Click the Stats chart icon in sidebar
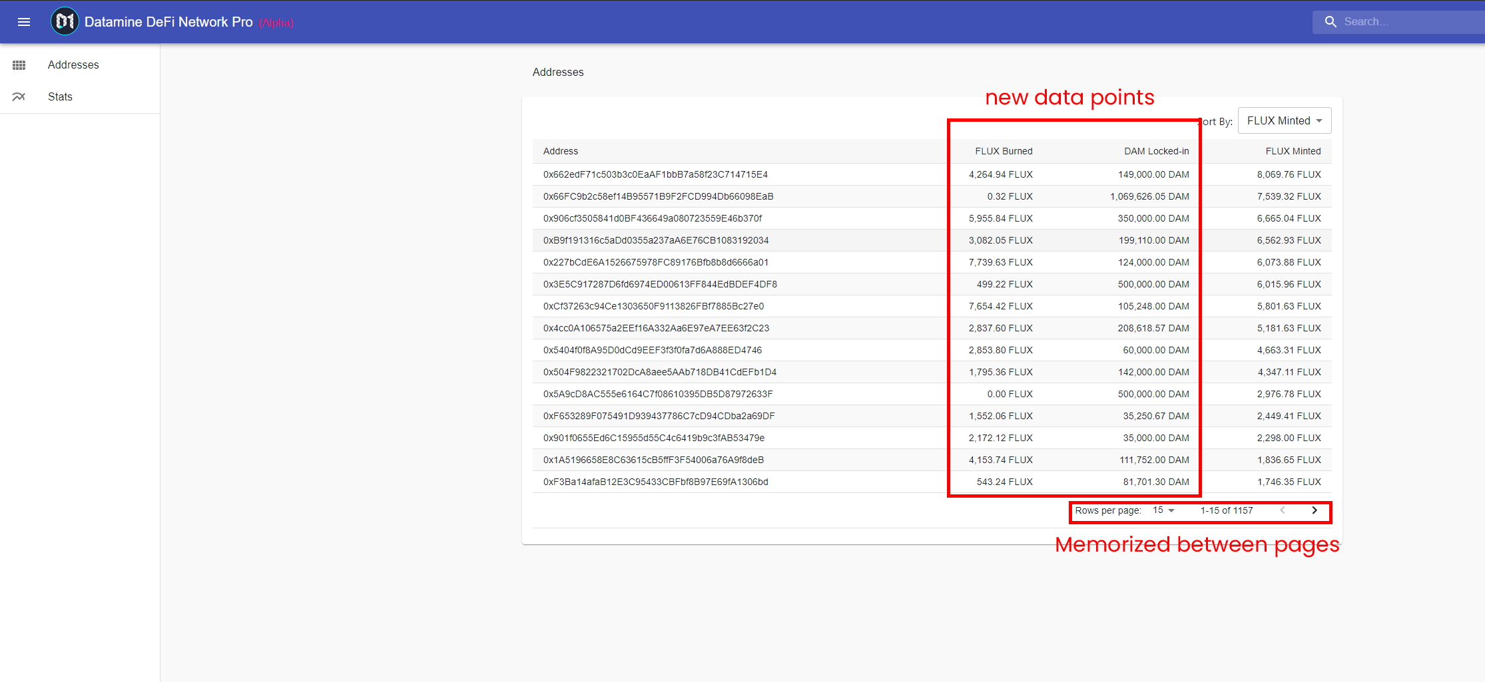The width and height of the screenshot is (1485, 682). tap(19, 96)
